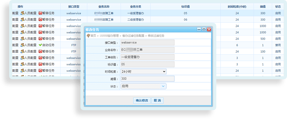The image size is (287, 119).
Task: Click the 标识值 column header
Action: 186,7
